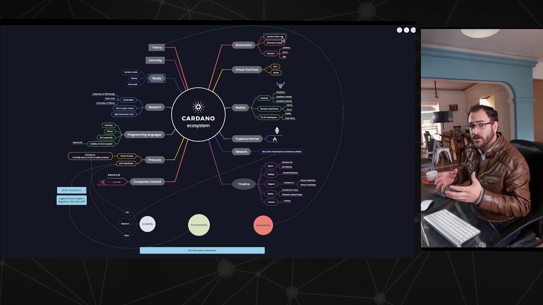This screenshot has height=305, width=543.
Task: Click the Ethereum Classic diamond logo icon
Action: coord(277,130)
